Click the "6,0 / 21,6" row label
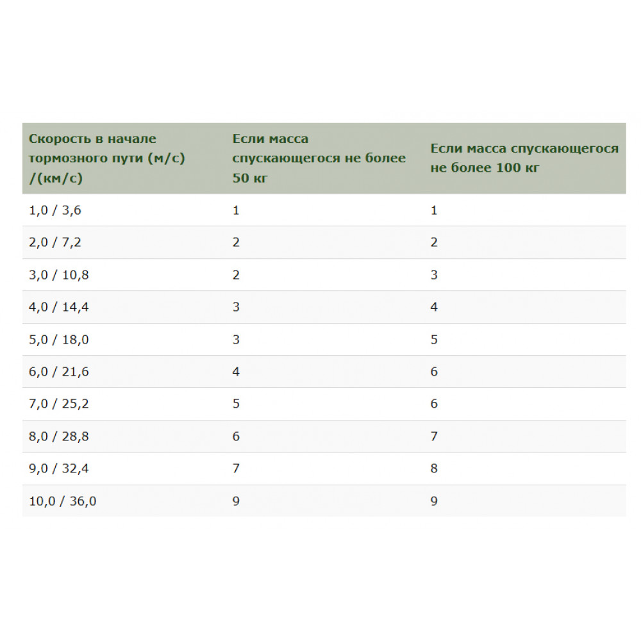641x641 pixels. pos(59,372)
